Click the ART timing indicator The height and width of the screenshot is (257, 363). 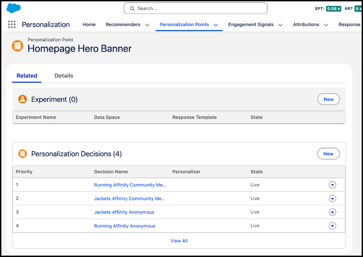(353, 9)
